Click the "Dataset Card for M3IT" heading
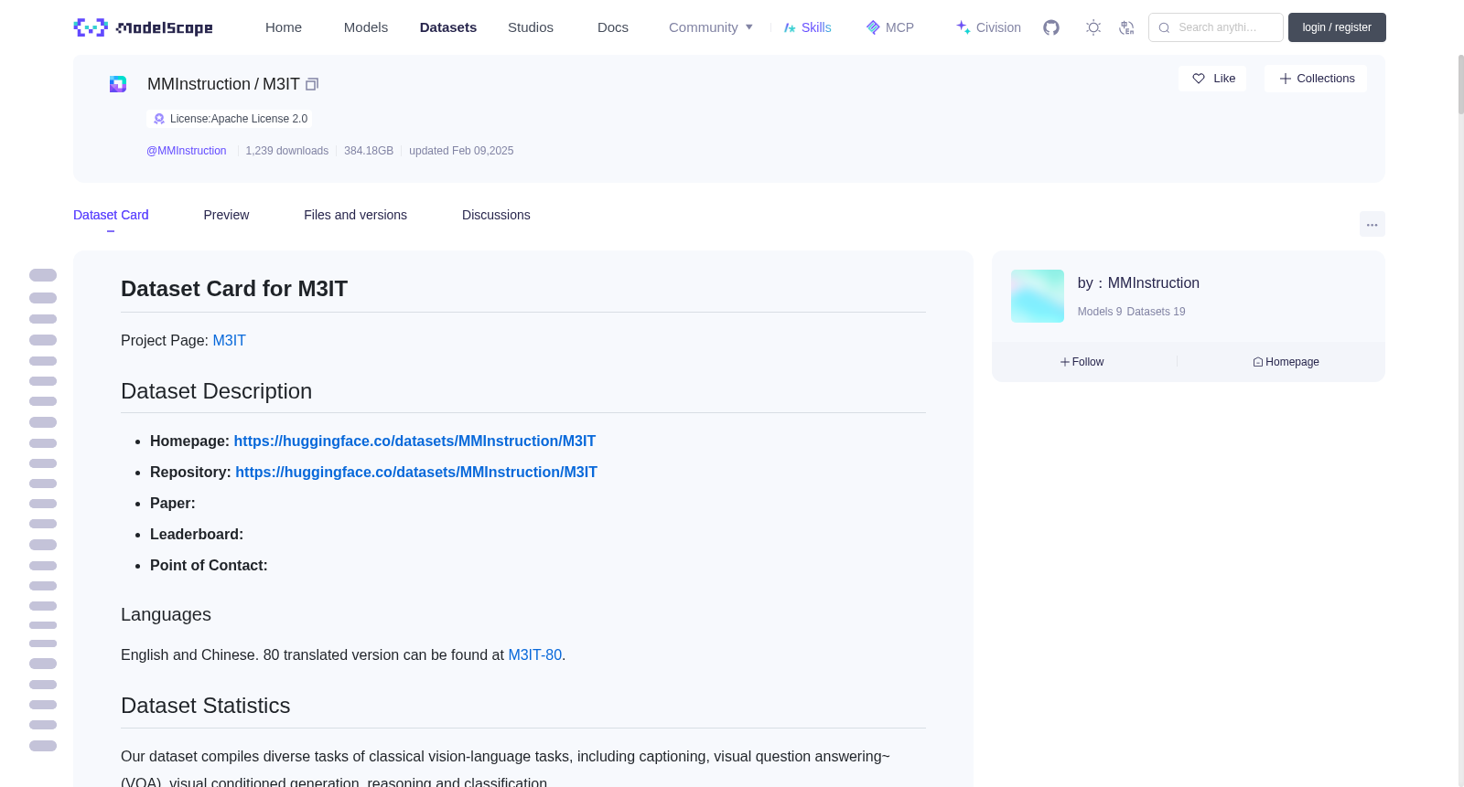The width and height of the screenshot is (1464, 787). click(234, 289)
